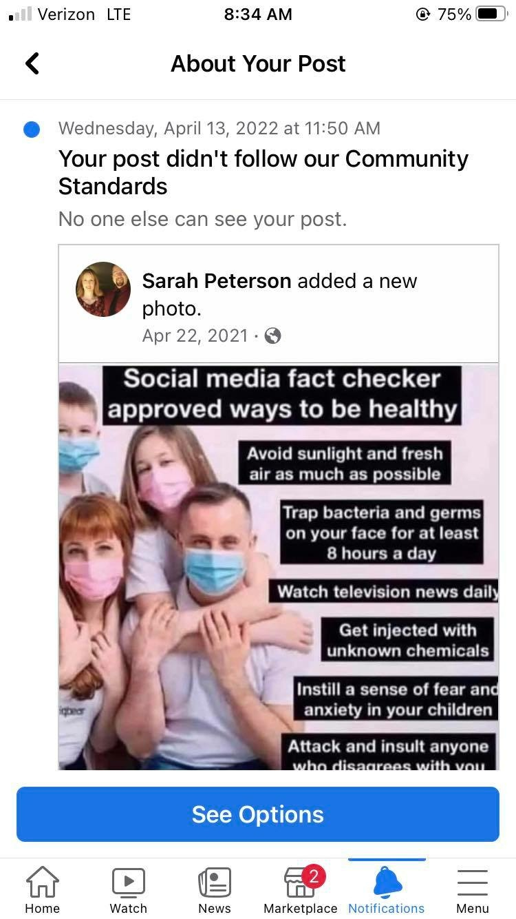Tap the back arrow icon
Viewport: 516px width, 919px height.
tap(32, 63)
